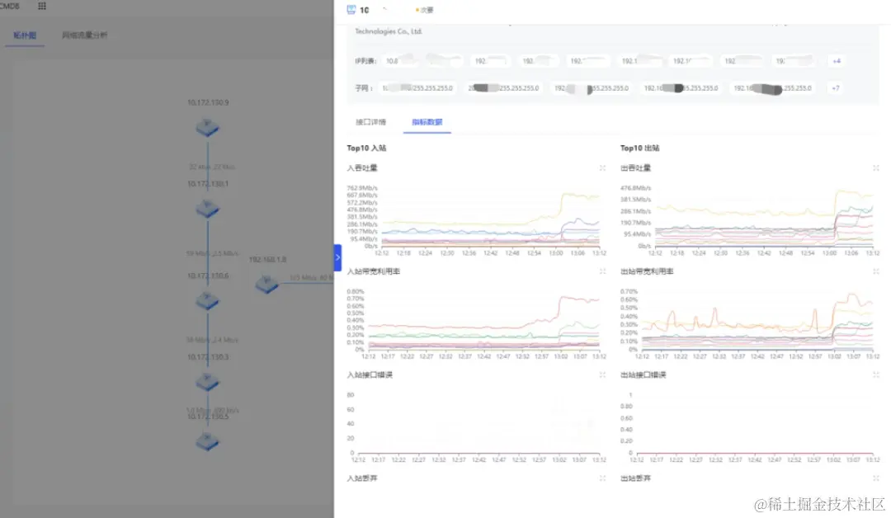The width and height of the screenshot is (891, 518).
Task: Click the 出站带宽利用率 line chart area
Action: point(757,320)
